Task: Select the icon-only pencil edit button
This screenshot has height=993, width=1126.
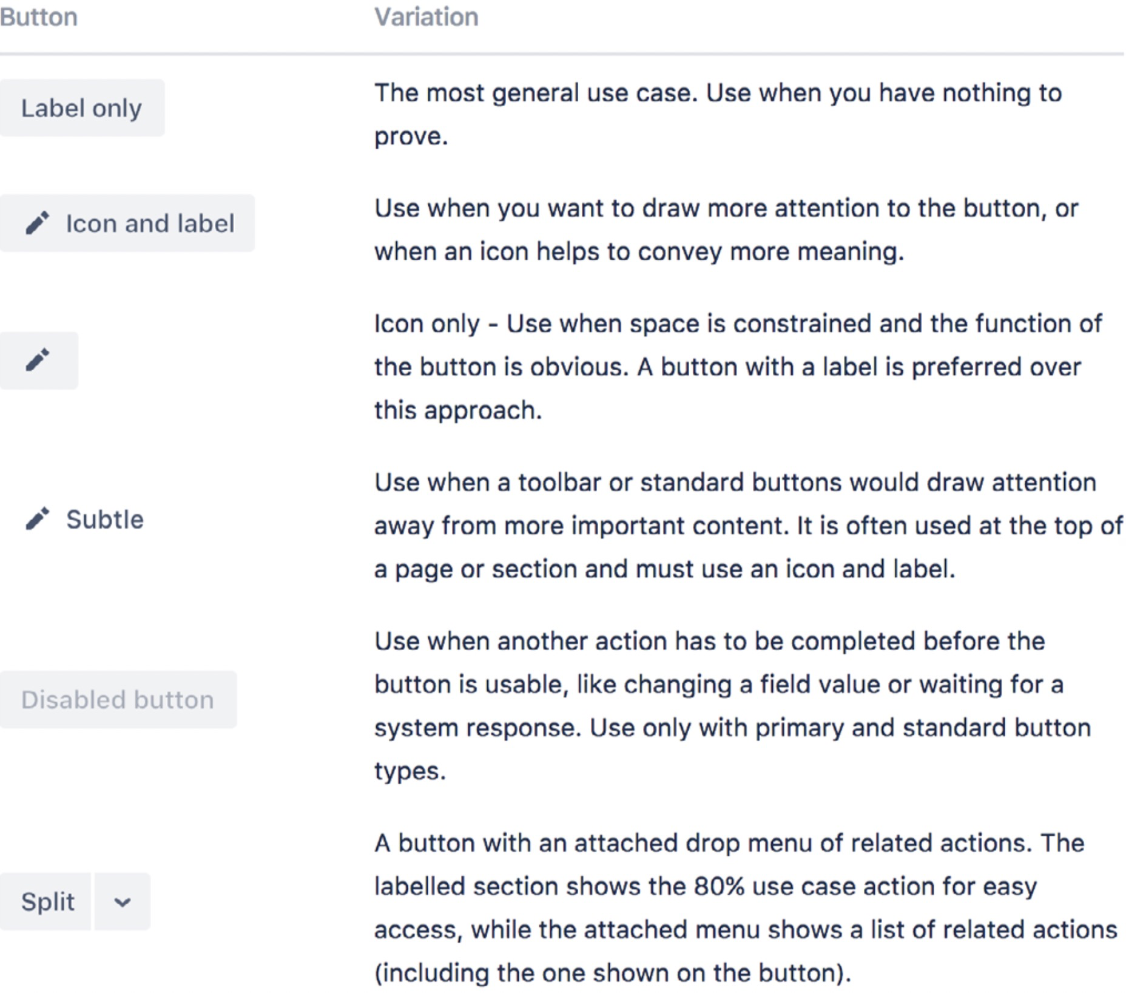Action: pyautogui.click(x=39, y=361)
